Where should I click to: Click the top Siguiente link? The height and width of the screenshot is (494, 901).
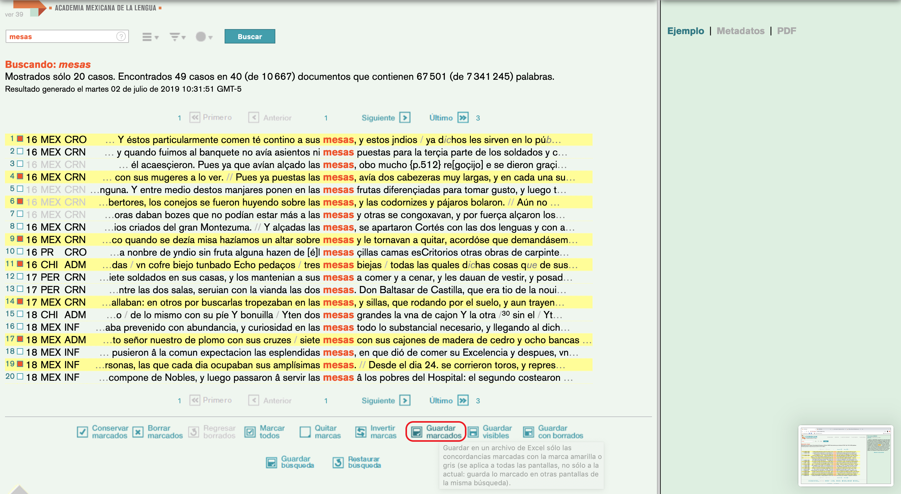point(378,118)
